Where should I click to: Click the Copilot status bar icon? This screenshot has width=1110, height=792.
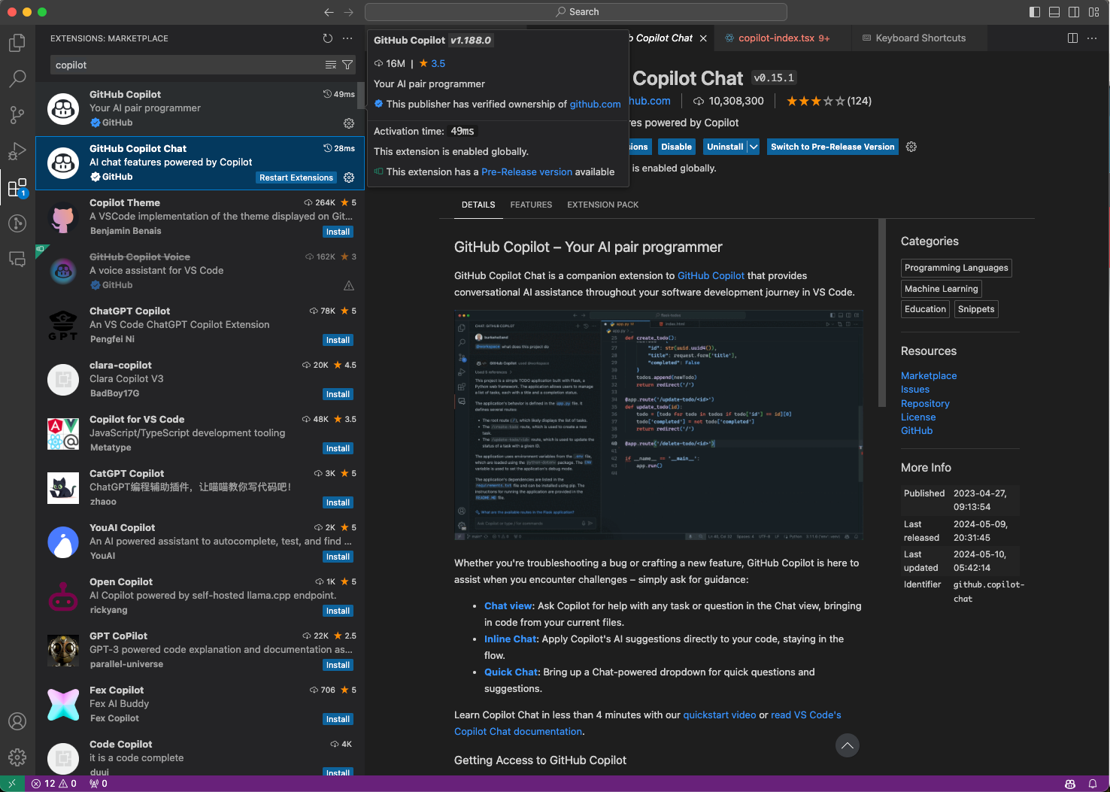click(x=1069, y=784)
